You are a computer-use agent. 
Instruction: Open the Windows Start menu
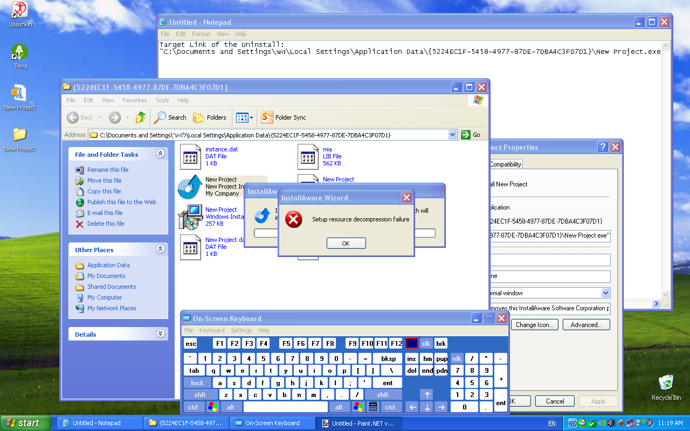[x=25, y=423]
